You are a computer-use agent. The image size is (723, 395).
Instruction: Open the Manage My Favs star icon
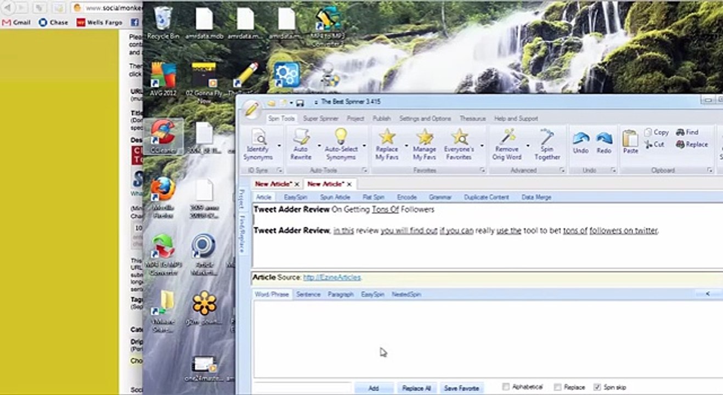tap(425, 137)
